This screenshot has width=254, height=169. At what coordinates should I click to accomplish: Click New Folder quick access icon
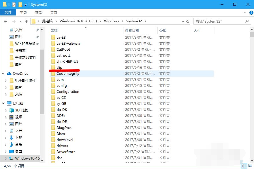20,5
